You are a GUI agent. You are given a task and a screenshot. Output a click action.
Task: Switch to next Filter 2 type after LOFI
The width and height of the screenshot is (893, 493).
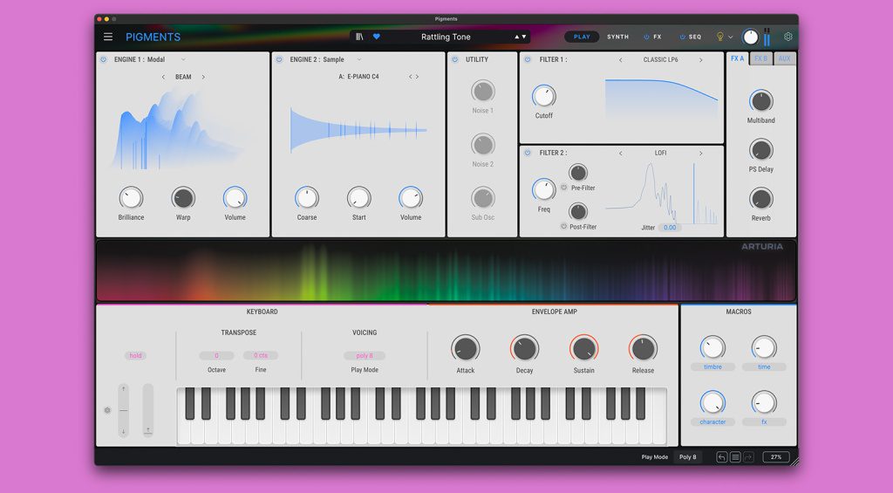click(700, 154)
